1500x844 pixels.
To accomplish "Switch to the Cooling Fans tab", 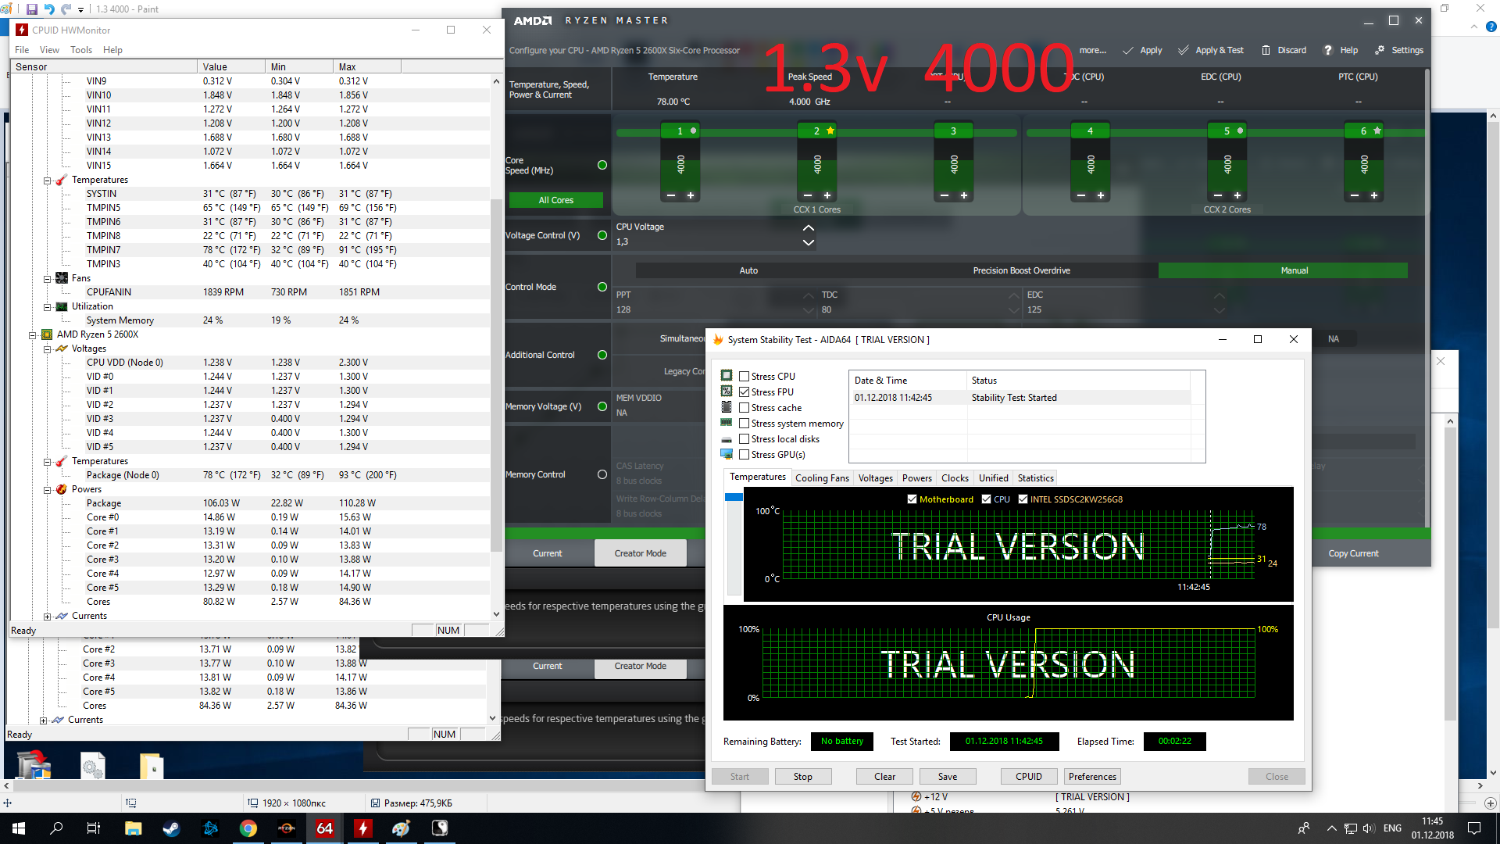I will (822, 478).
